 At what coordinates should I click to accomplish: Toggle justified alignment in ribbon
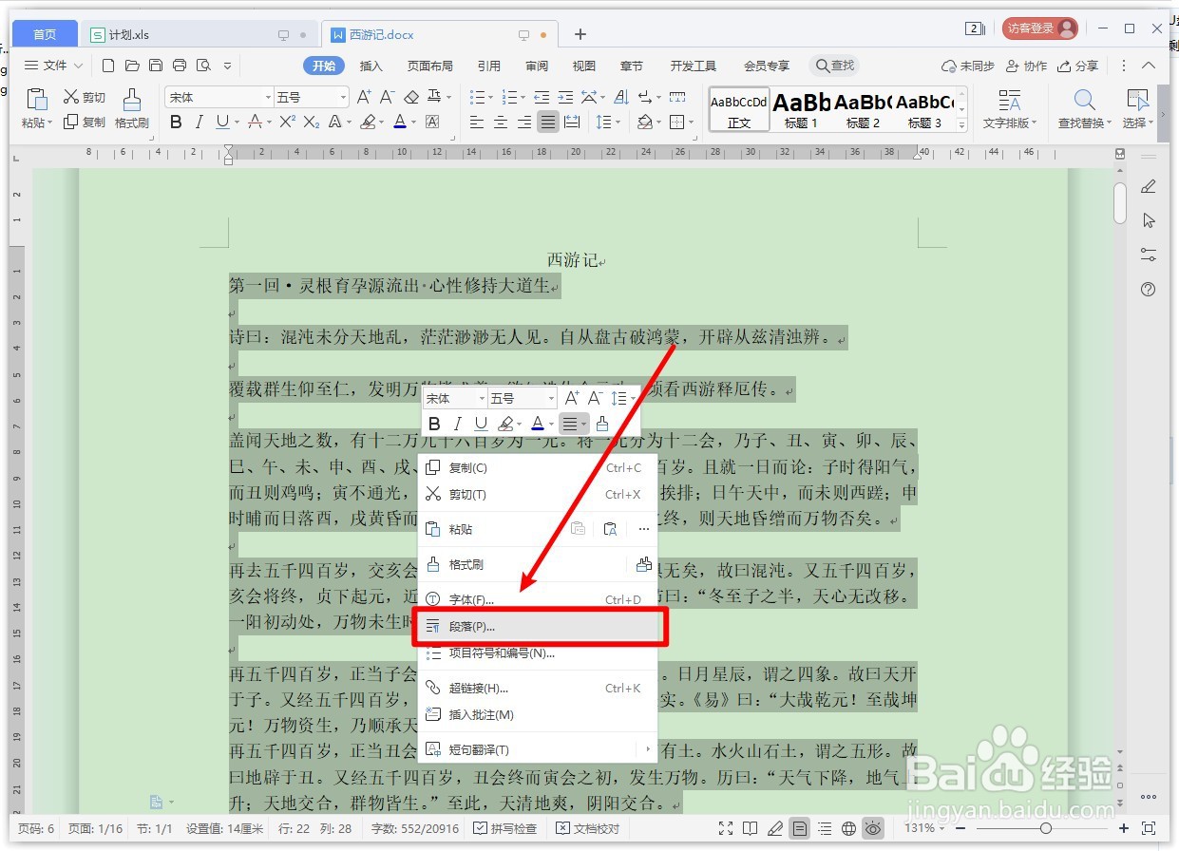[x=548, y=122]
